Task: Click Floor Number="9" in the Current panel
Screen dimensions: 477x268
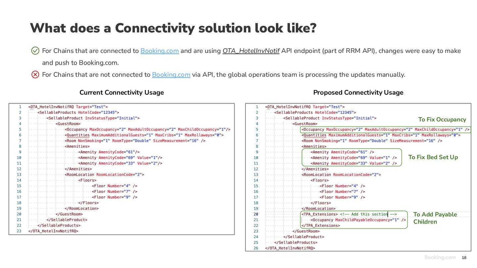Action: (115, 197)
